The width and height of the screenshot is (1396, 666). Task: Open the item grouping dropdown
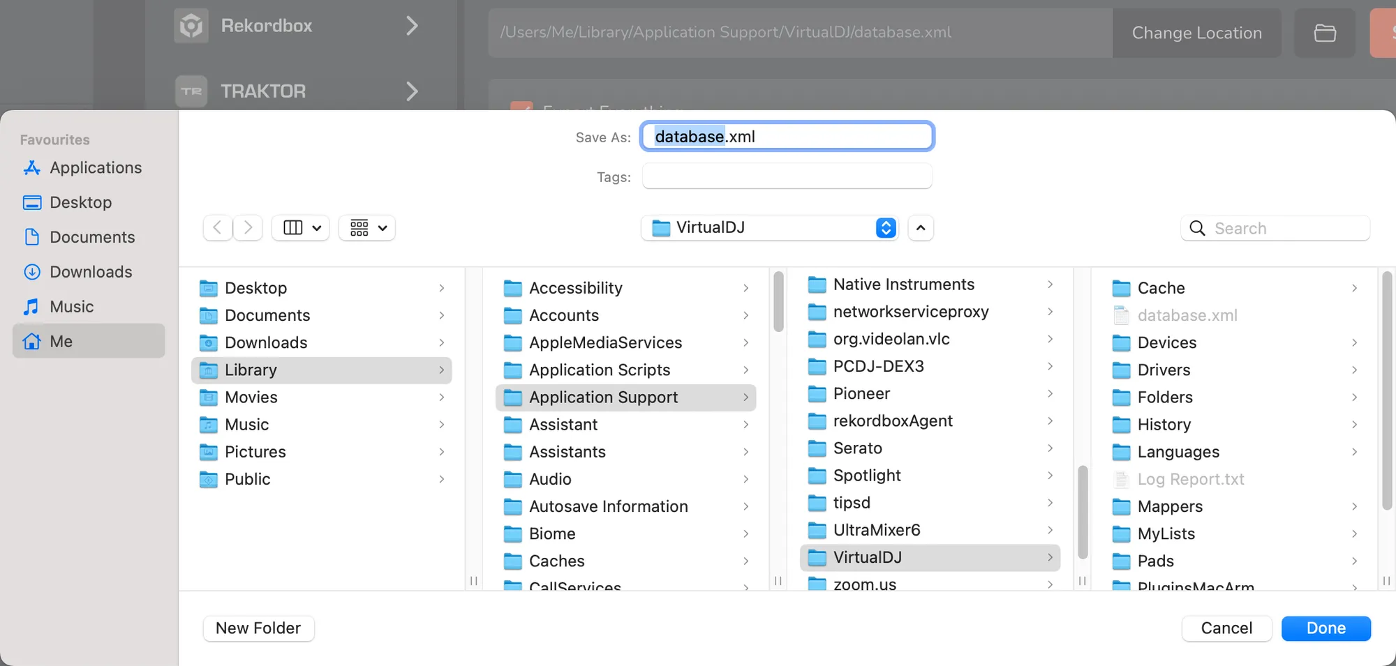tap(367, 228)
